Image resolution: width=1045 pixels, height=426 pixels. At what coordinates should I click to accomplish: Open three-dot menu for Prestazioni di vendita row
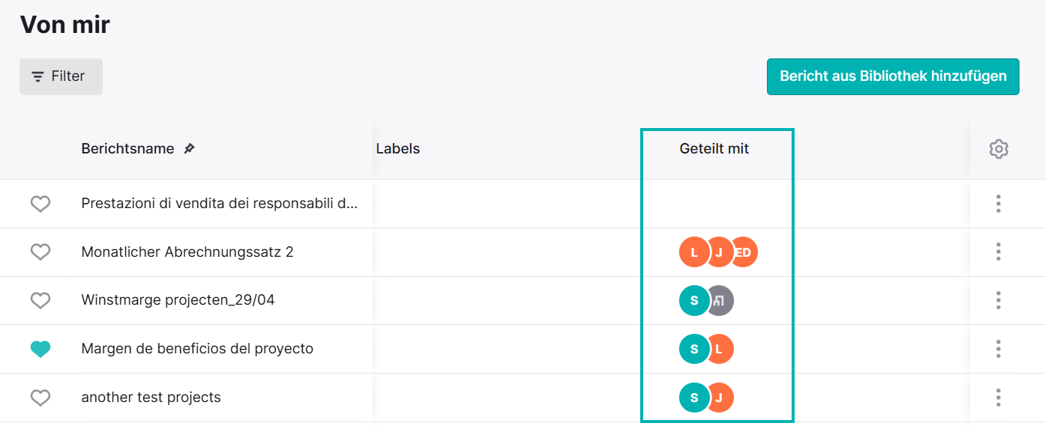tap(999, 204)
